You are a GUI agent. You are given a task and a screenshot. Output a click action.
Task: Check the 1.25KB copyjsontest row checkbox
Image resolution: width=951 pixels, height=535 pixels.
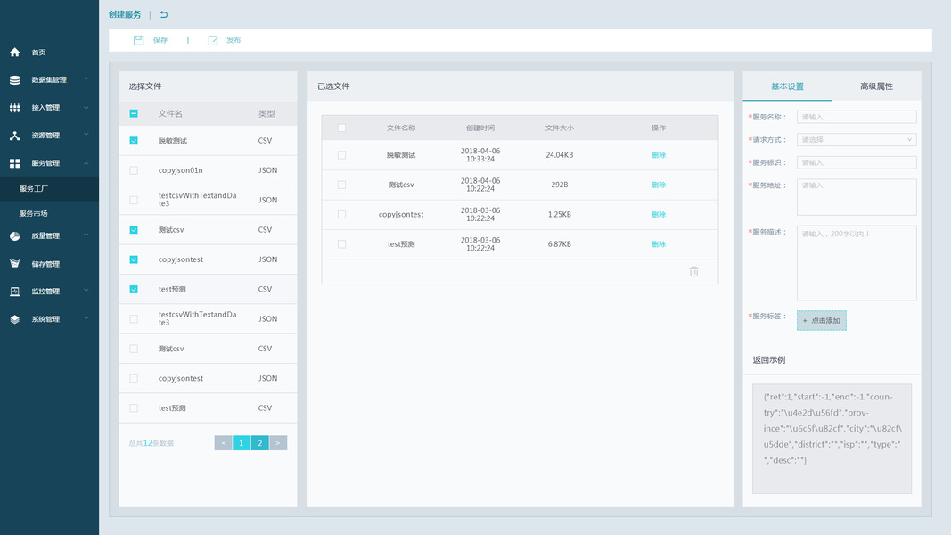click(341, 215)
